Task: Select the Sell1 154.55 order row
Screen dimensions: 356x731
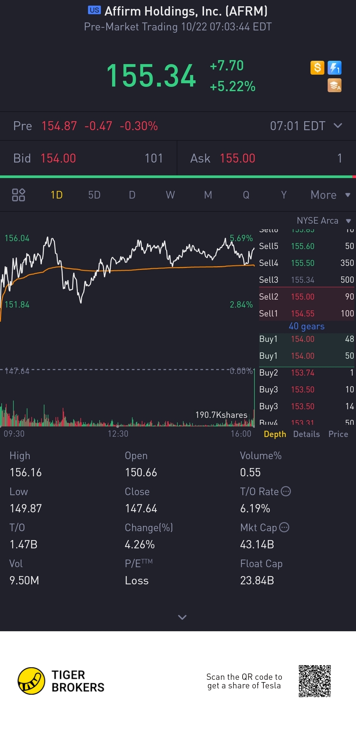Action: tap(307, 313)
